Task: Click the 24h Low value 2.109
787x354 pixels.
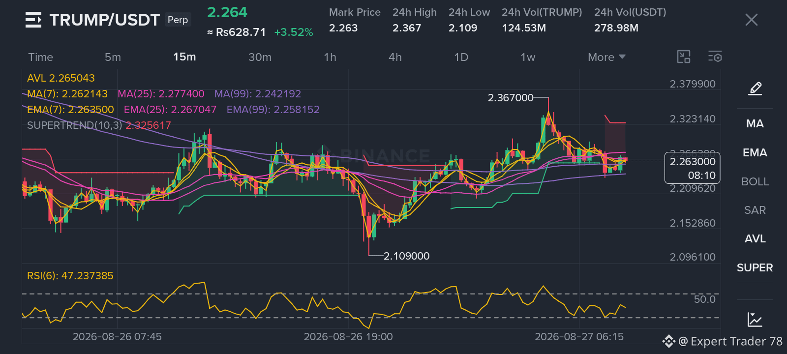Action: point(463,28)
